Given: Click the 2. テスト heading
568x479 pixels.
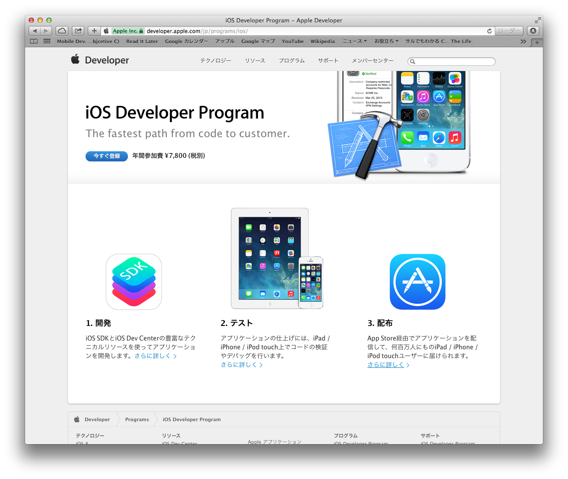Looking at the screenshot, I should 237,323.
